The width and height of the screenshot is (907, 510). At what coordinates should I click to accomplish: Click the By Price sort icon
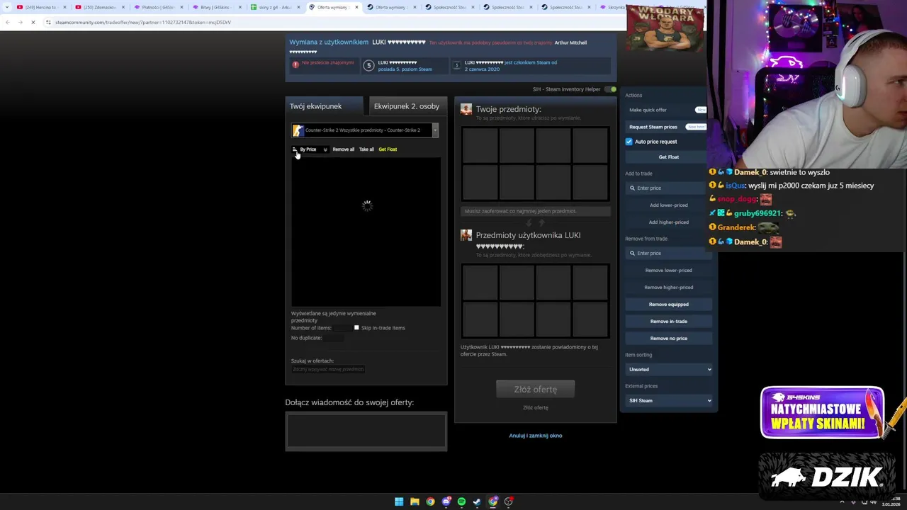pyautogui.click(x=295, y=149)
